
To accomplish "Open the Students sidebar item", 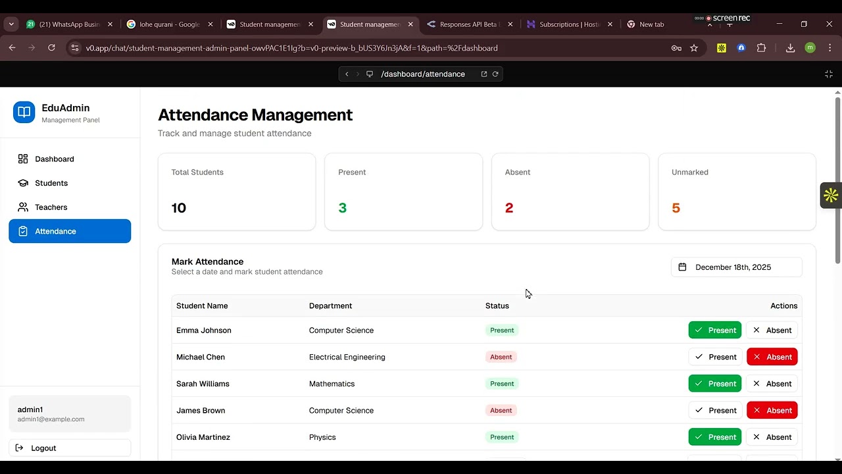I will (x=70, y=183).
